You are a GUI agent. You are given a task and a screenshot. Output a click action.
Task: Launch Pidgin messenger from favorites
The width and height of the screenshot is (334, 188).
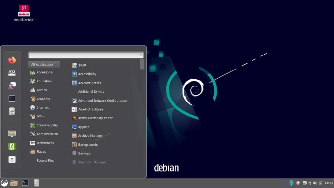click(12, 86)
